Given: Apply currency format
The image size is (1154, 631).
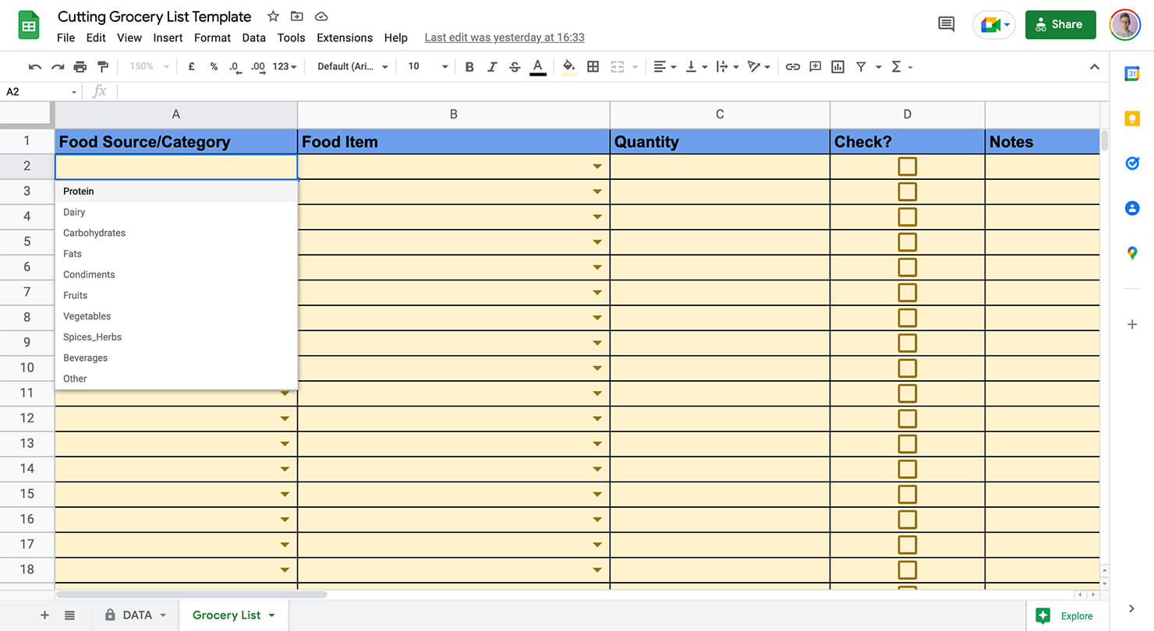Looking at the screenshot, I should pos(192,66).
